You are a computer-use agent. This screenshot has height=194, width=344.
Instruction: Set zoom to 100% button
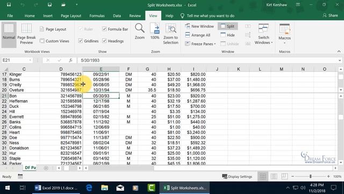pyautogui.click(x=155, y=32)
